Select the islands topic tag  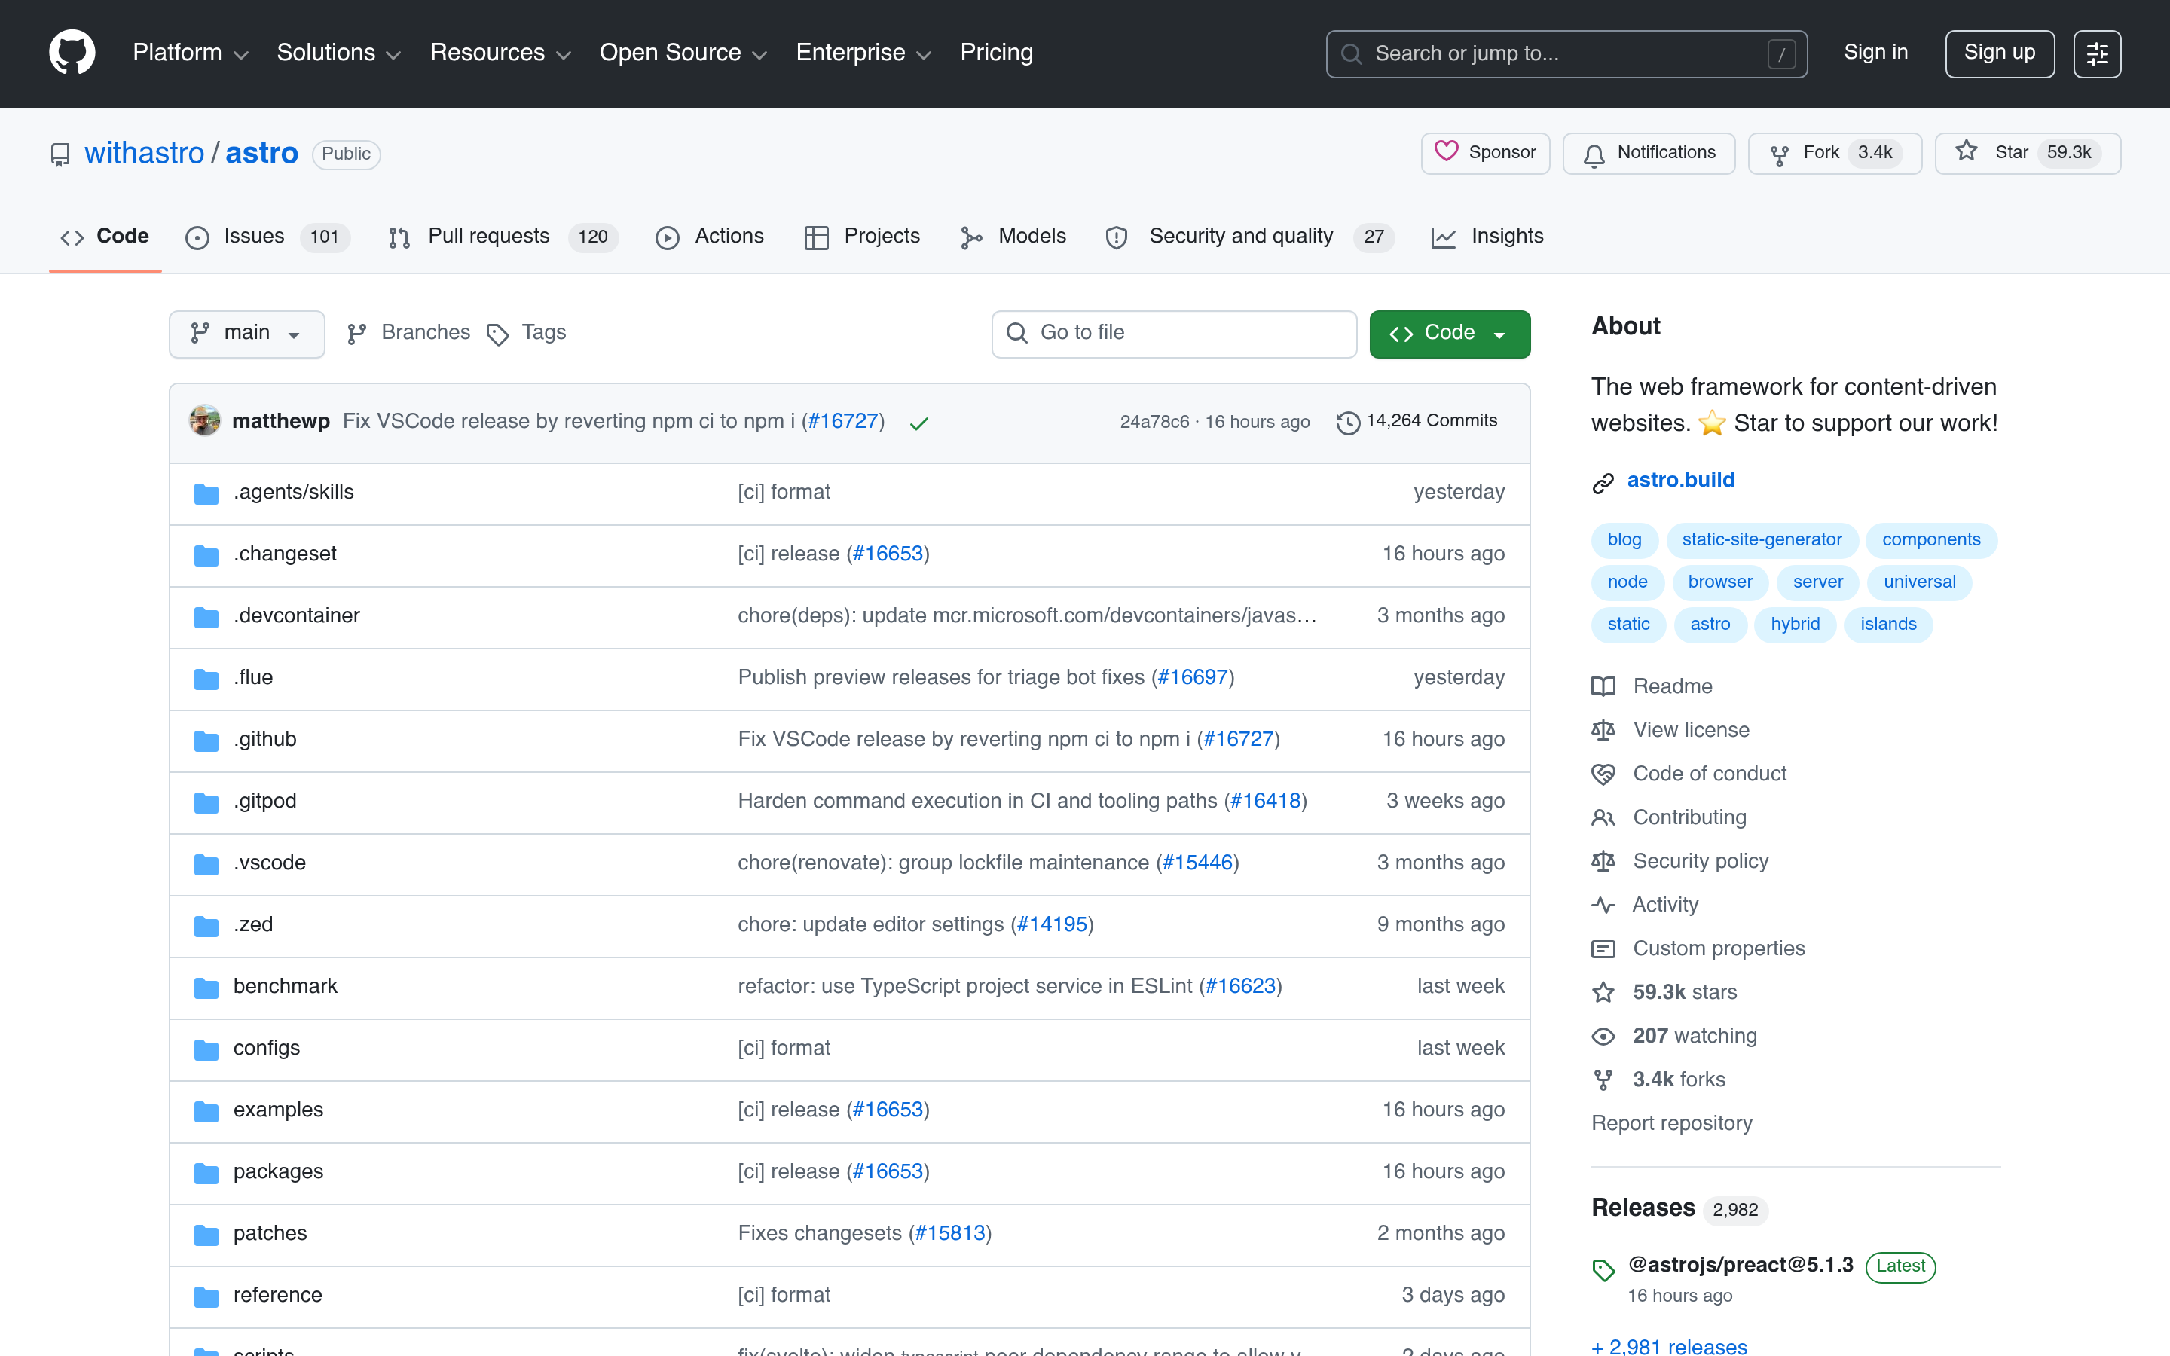pyautogui.click(x=1887, y=625)
